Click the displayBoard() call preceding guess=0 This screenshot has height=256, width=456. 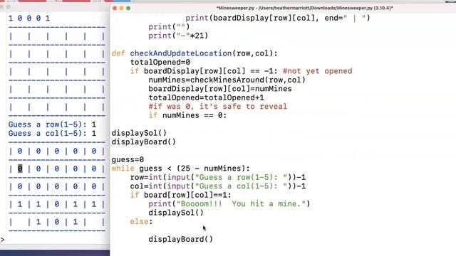coord(144,142)
